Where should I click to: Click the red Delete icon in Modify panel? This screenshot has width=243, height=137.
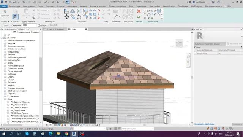click(99, 18)
